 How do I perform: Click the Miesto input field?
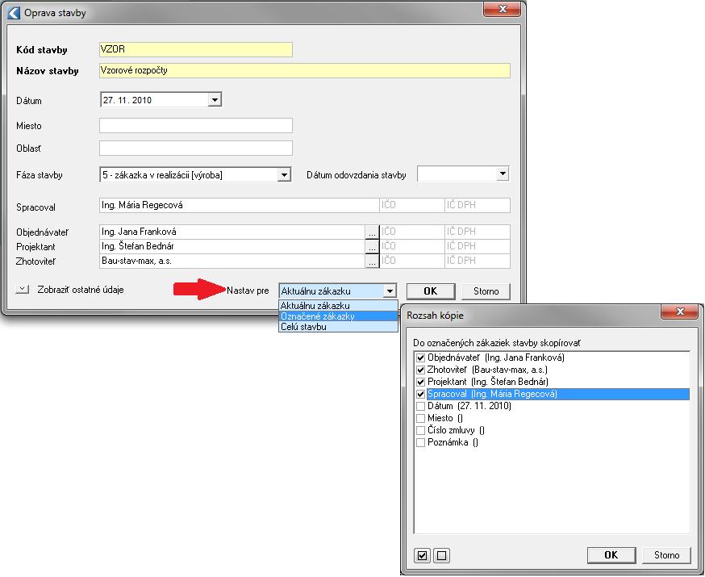point(196,125)
